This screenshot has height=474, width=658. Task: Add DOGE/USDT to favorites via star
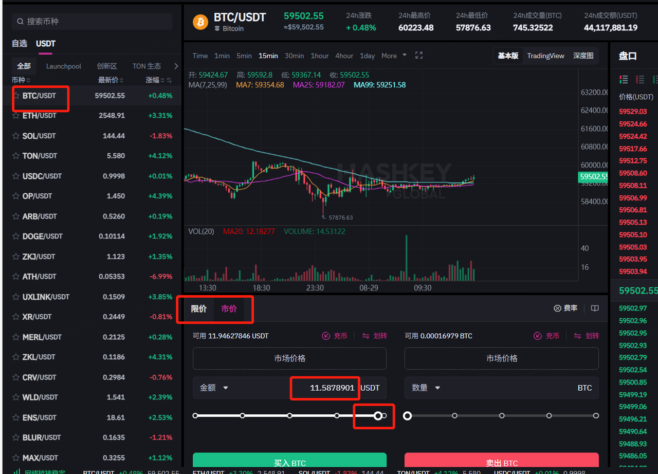17,236
